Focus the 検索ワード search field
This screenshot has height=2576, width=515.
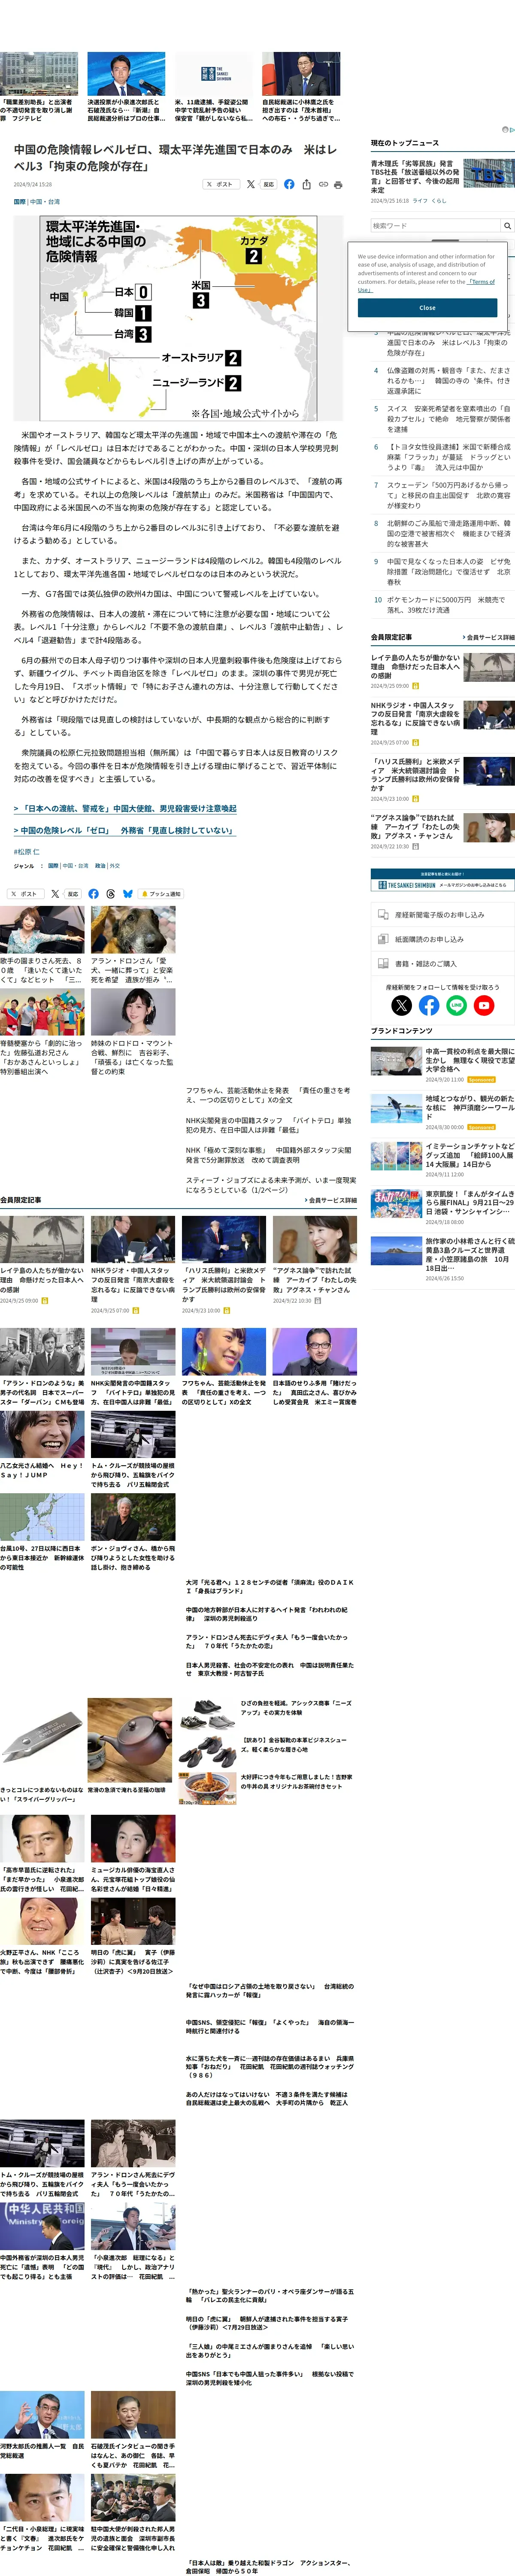point(435,226)
